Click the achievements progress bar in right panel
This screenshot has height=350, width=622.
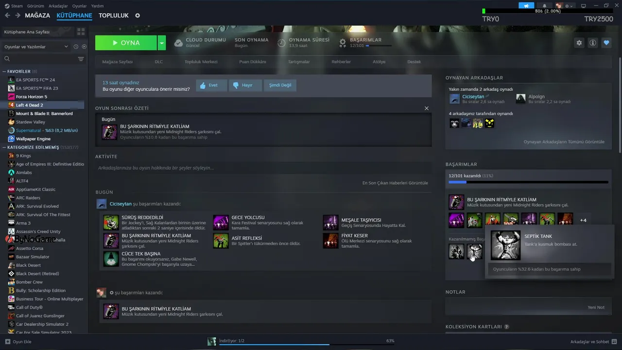click(528, 182)
